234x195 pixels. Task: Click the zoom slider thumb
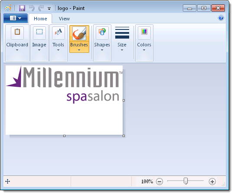coord(185,181)
